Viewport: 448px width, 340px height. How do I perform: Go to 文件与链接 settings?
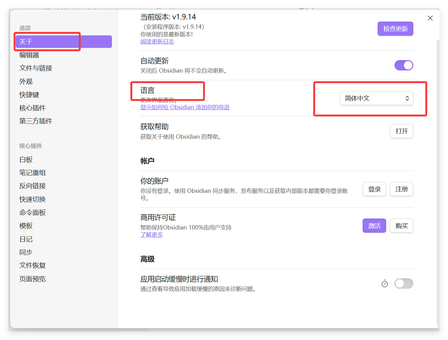coord(63,68)
